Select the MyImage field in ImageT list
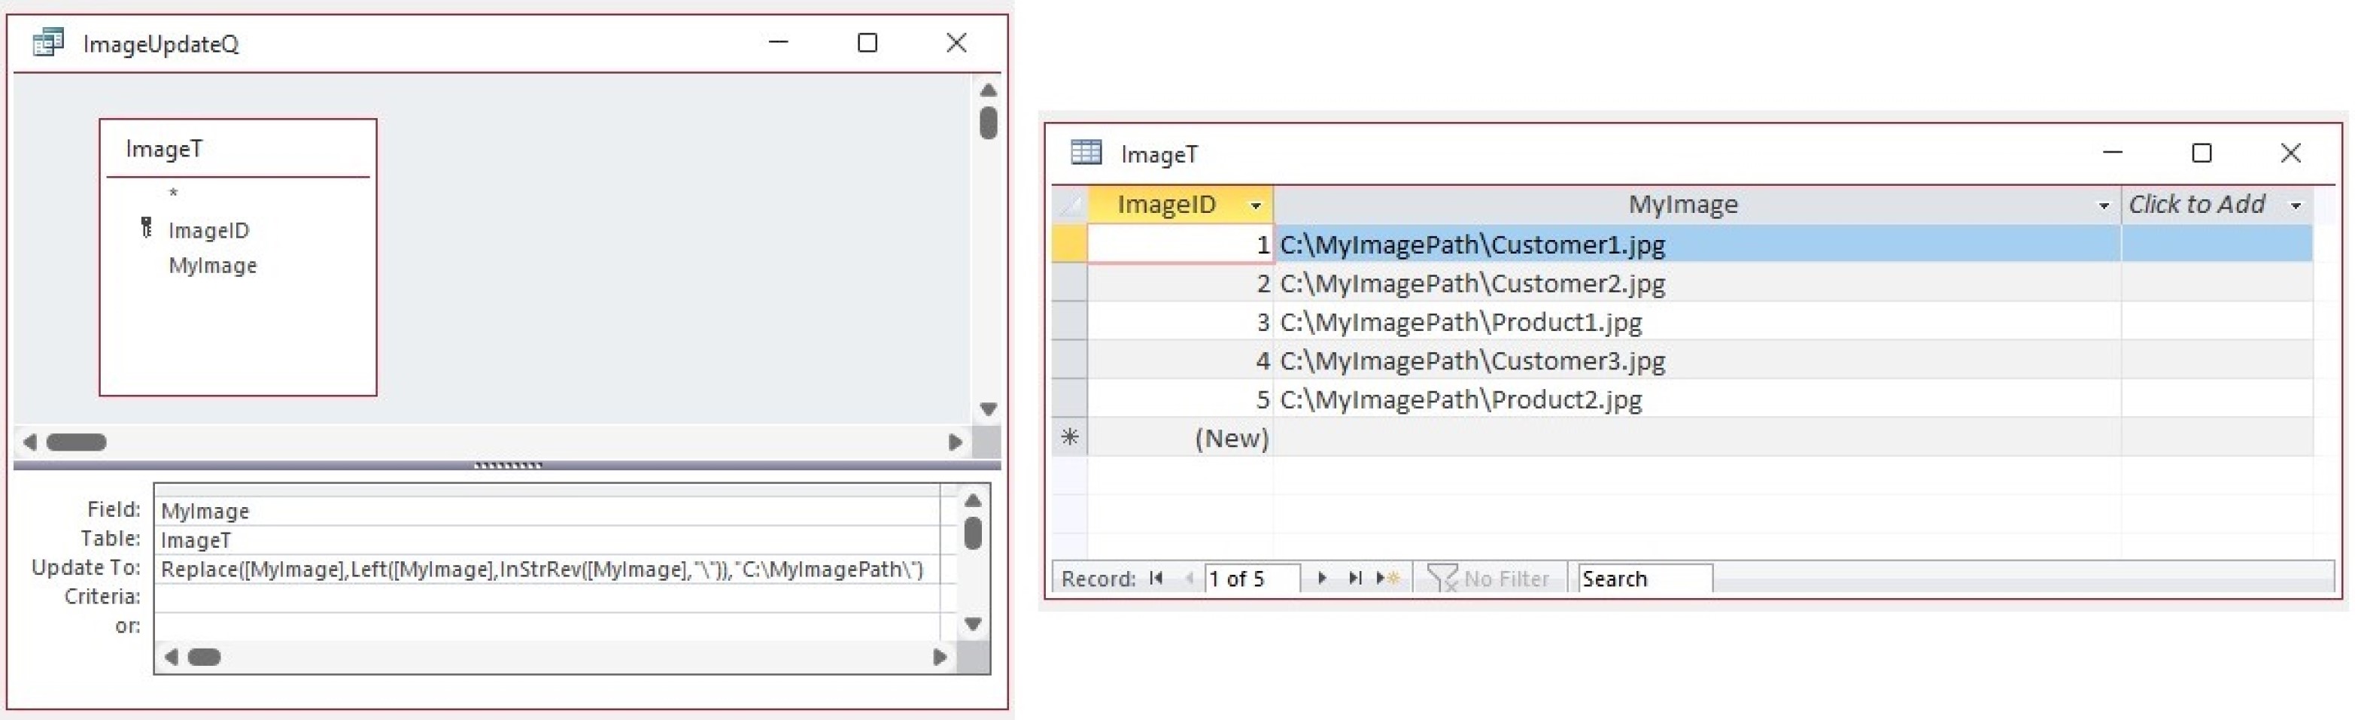The width and height of the screenshot is (2355, 720). [212, 266]
